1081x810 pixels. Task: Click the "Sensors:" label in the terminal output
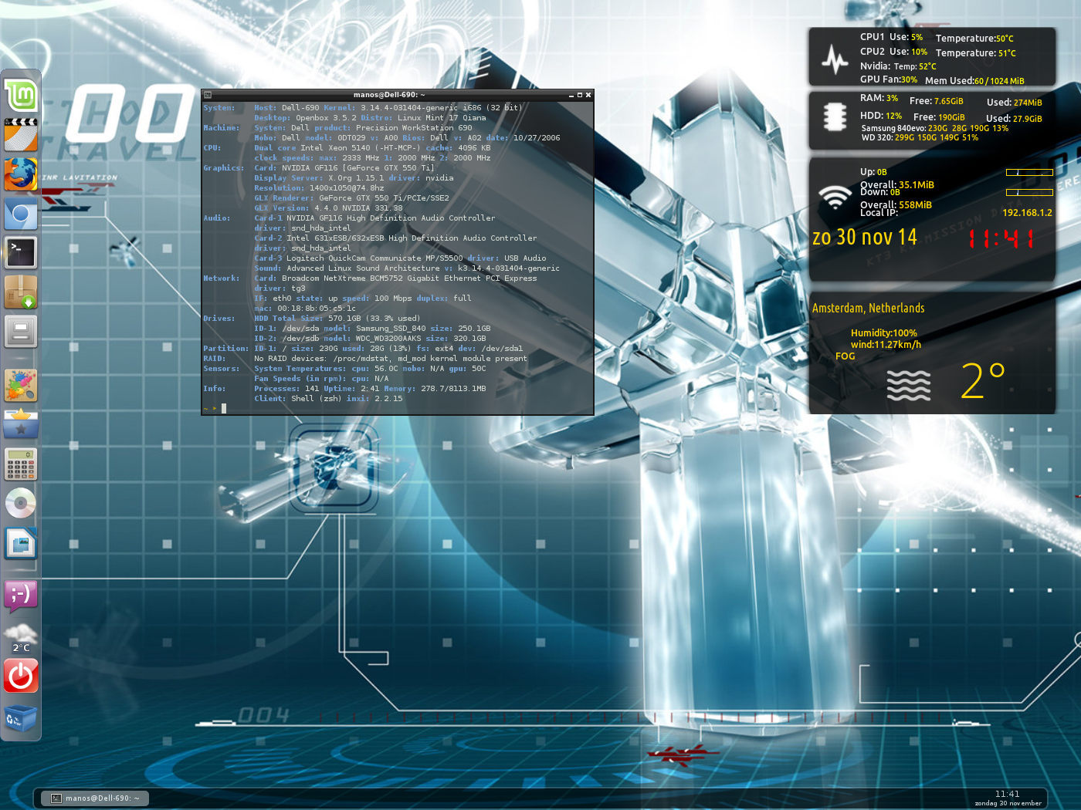(x=222, y=369)
